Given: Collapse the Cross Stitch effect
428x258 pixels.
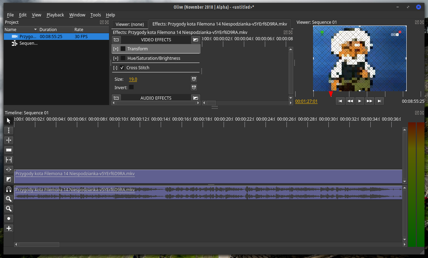Looking at the screenshot, I should click(x=115, y=68).
